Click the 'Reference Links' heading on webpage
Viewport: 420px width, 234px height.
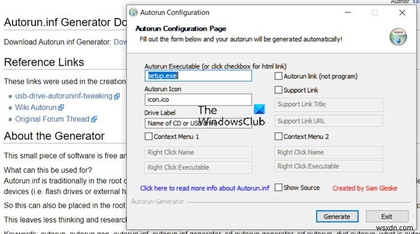point(44,62)
